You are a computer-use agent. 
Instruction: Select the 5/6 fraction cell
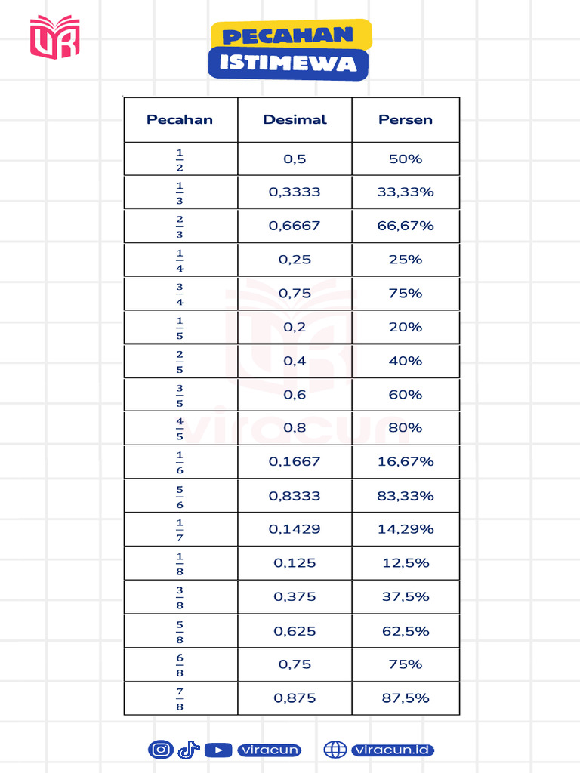(180, 496)
